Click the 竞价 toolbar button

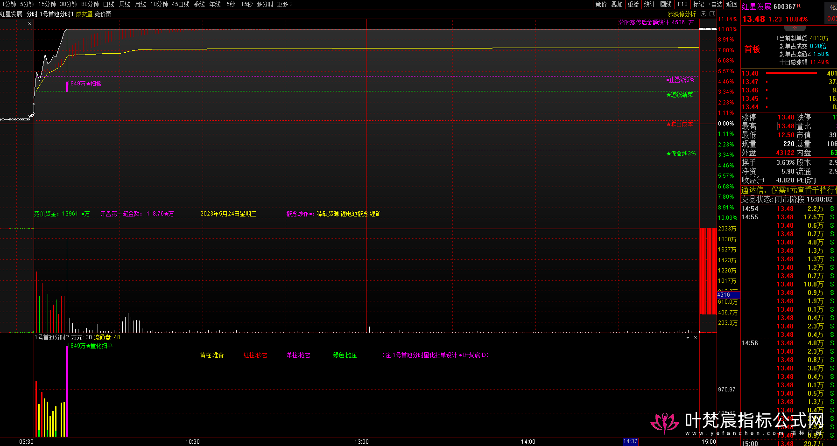(x=601, y=4)
